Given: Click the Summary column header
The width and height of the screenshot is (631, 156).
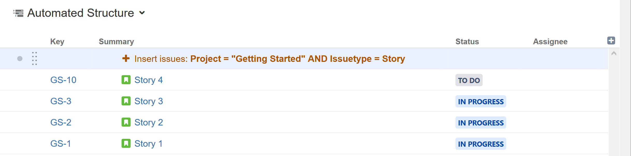Looking at the screenshot, I should point(116,41).
